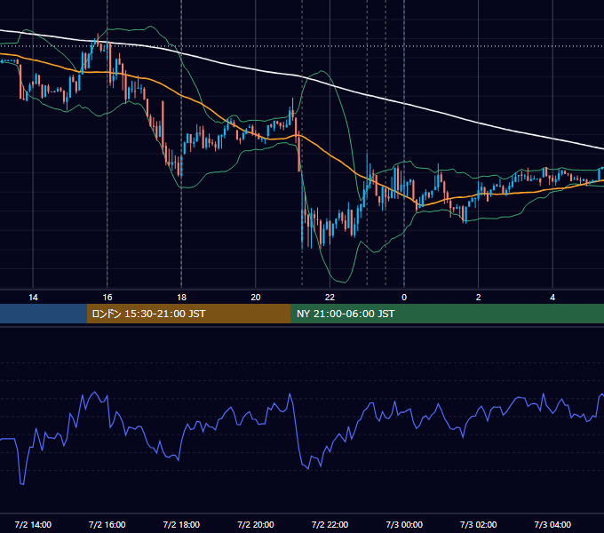Click the 16 hour axis label
This screenshot has width=604, height=533.
coord(107,298)
